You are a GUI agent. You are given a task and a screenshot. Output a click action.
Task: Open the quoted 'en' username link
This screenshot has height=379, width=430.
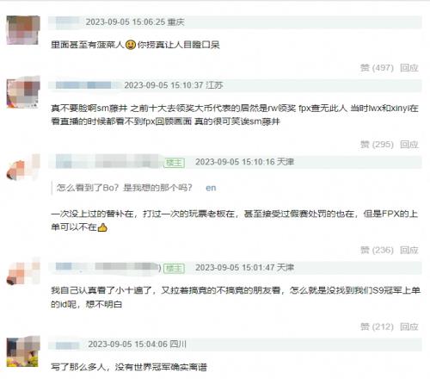pyautogui.click(x=211, y=188)
